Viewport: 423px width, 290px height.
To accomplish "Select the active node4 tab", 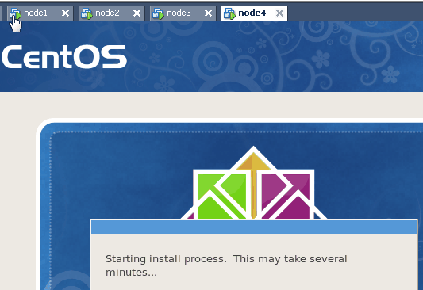I will click(x=255, y=13).
